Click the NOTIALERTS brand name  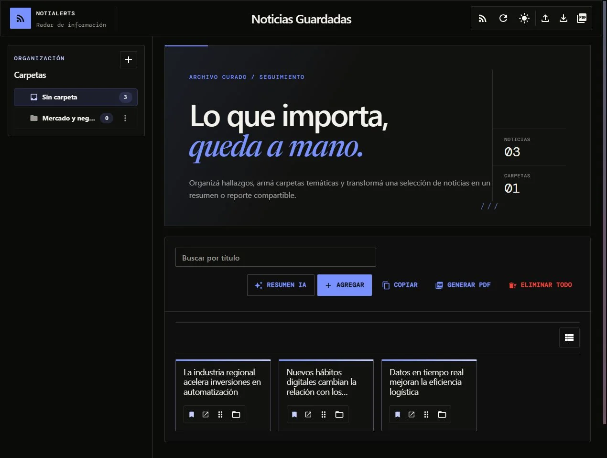[x=55, y=13]
